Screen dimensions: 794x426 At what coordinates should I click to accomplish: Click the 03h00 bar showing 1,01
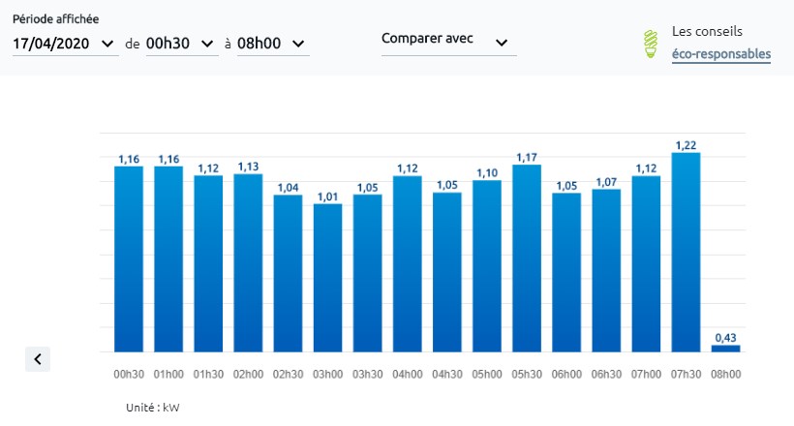coord(327,278)
